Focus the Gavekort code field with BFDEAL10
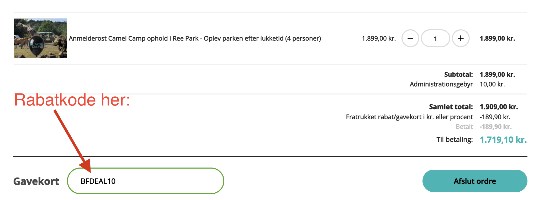Viewport: 539px width, 200px height. (145, 181)
